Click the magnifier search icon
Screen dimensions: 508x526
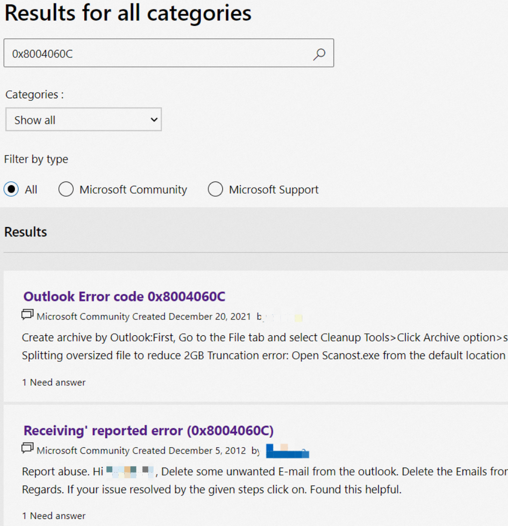coord(319,54)
